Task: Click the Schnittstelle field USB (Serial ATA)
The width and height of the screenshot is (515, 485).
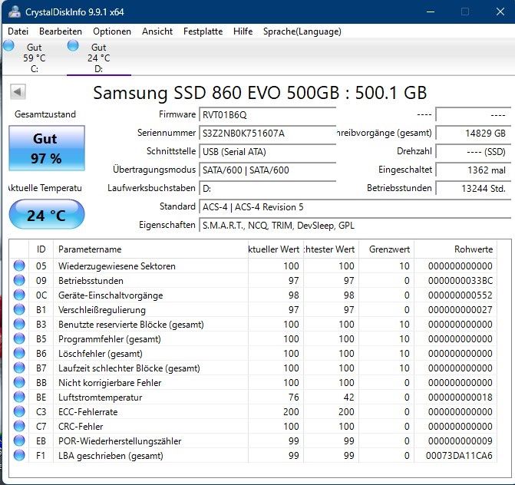Action: (x=267, y=152)
